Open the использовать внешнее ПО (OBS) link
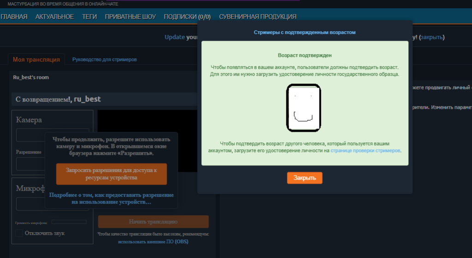472x258 pixels. [x=153, y=241]
